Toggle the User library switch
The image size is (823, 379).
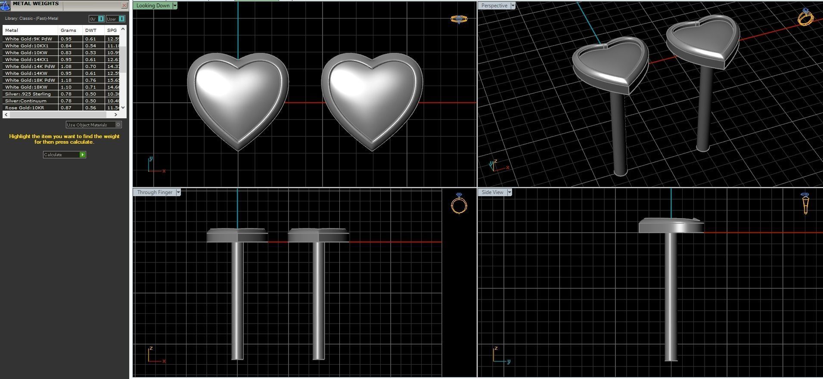click(115, 19)
